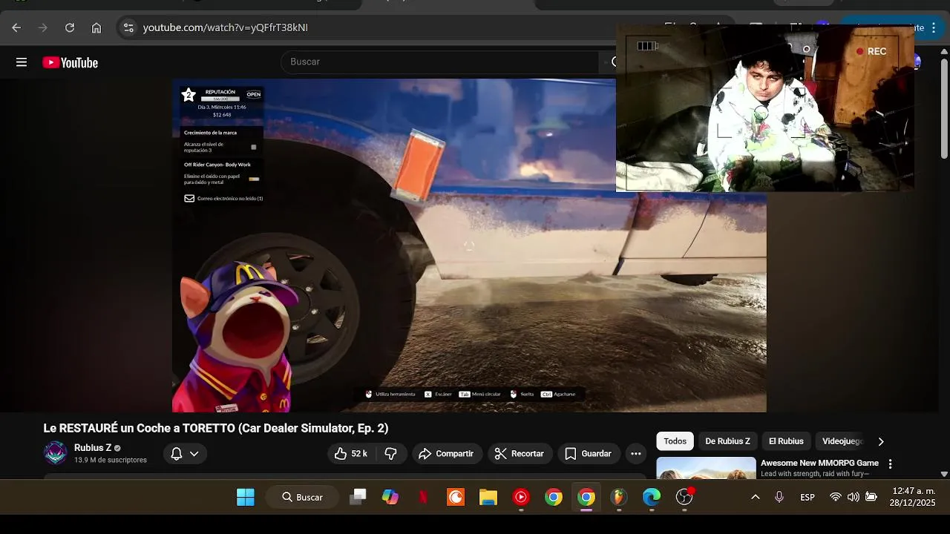This screenshot has width=950, height=534.
Task: Click the Compartir share button
Action: (x=447, y=454)
